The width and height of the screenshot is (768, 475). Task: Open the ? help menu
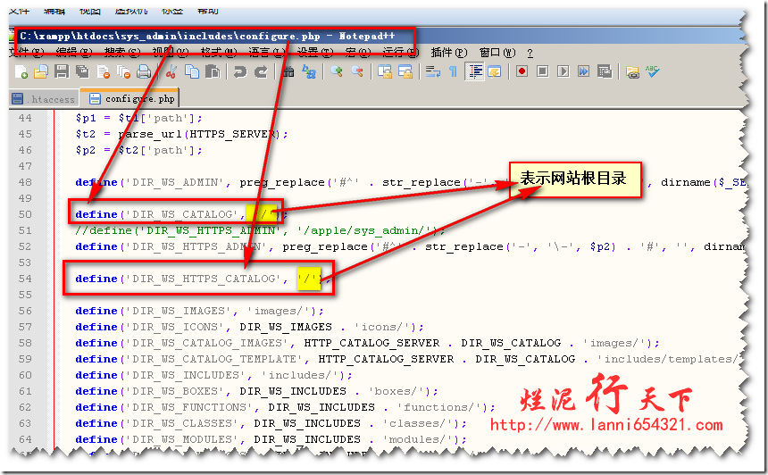pyautogui.click(x=530, y=53)
